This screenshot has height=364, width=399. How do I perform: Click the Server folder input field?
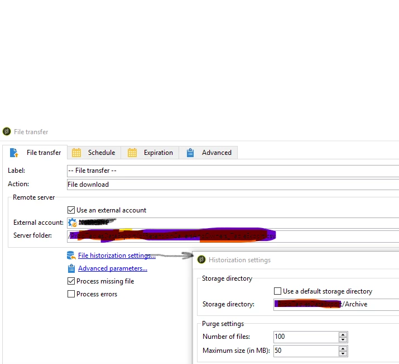coord(233,236)
